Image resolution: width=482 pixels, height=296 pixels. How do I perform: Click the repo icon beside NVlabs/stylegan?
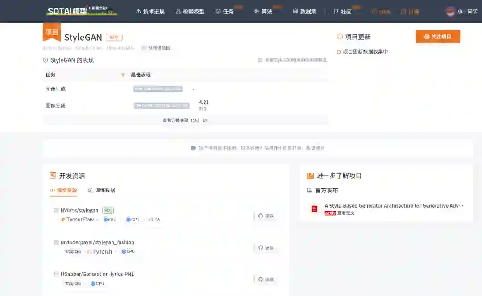(56, 211)
